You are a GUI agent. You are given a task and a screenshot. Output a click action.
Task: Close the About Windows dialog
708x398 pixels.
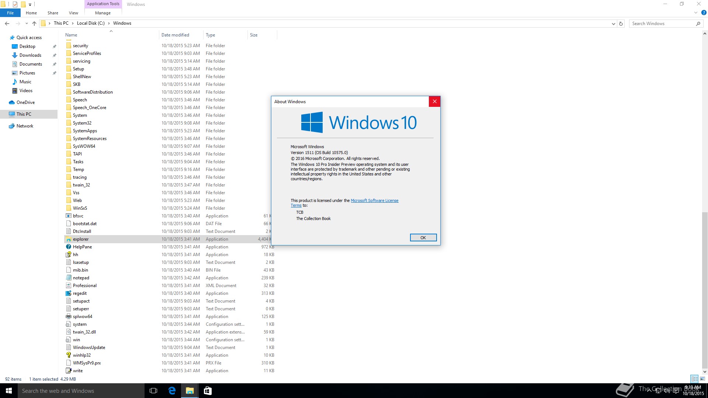434,102
